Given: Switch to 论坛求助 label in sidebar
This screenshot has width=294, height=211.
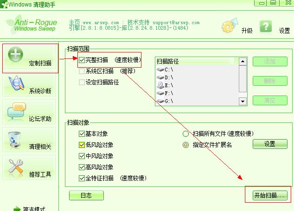Looking at the screenshot, I should 40,119.
